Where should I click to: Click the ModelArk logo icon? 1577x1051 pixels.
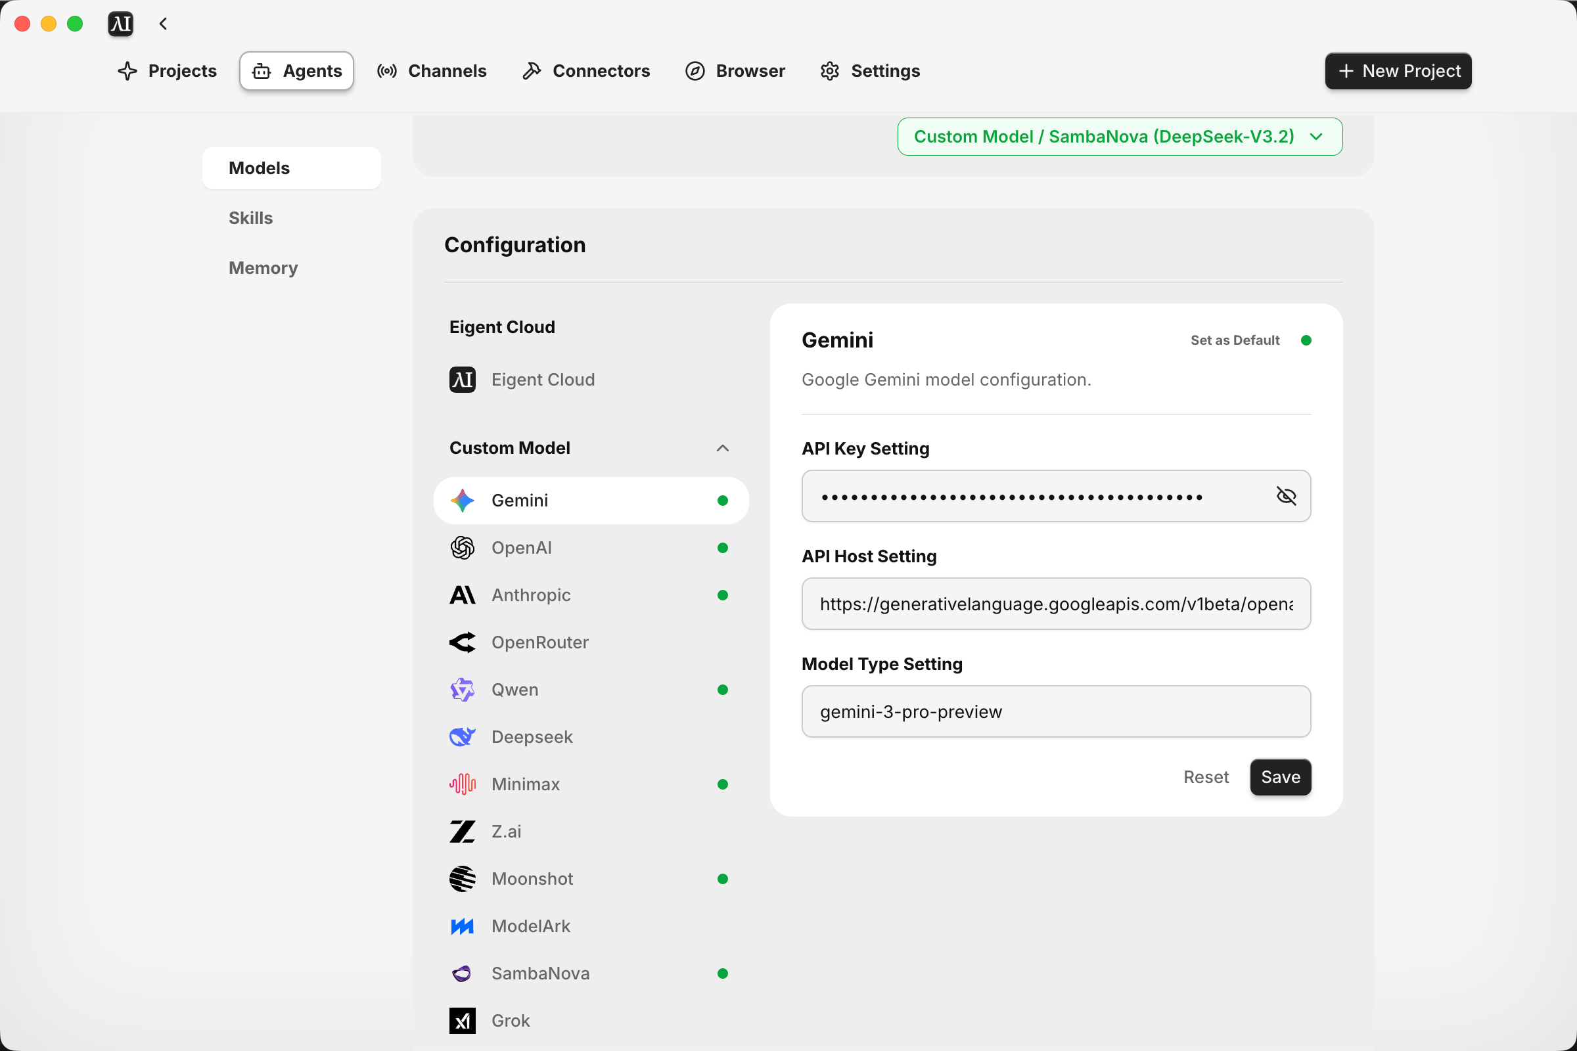point(463,926)
